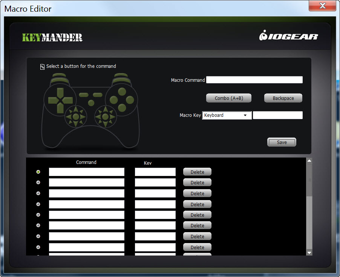Click the macro list scrollbar thumb
The height and width of the screenshot is (277, 340).
(309, 180)
